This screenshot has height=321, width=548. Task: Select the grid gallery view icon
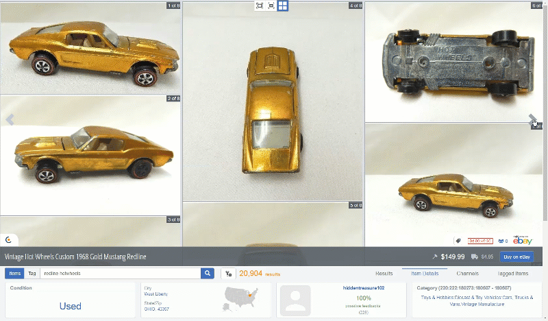pyautogui.click(x=283, y=5)
